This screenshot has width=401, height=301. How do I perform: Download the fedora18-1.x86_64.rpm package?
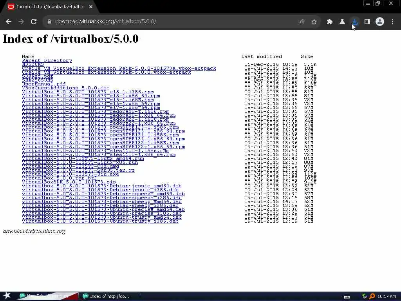pos(99,116)
